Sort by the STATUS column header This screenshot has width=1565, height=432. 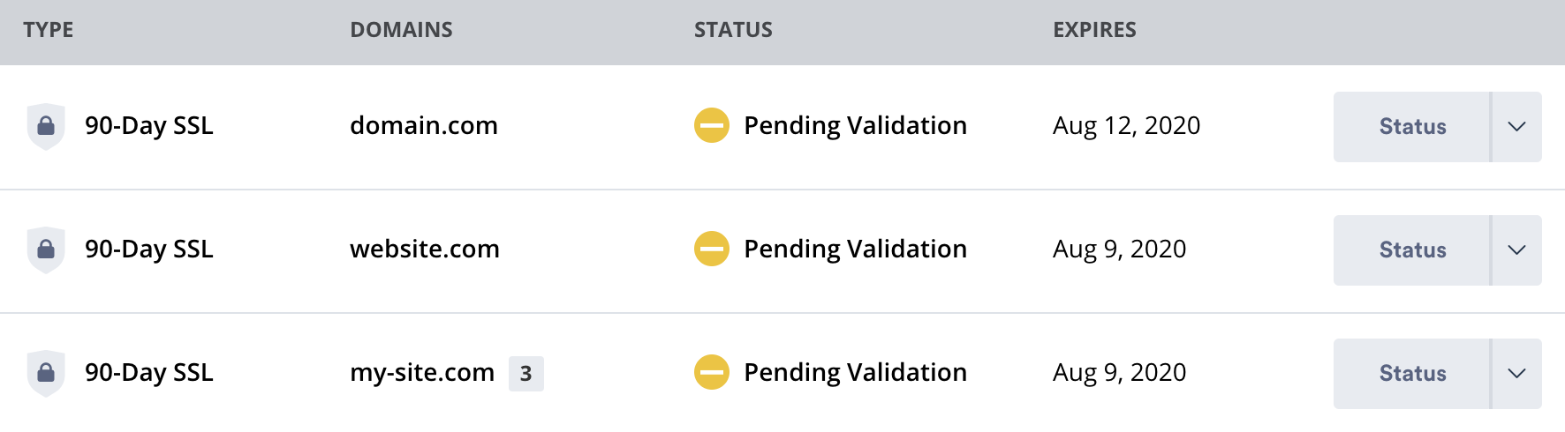click(x=733, y=30)
